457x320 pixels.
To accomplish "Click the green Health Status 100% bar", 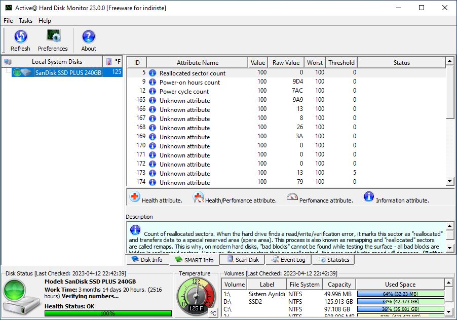I will [108, 313].
